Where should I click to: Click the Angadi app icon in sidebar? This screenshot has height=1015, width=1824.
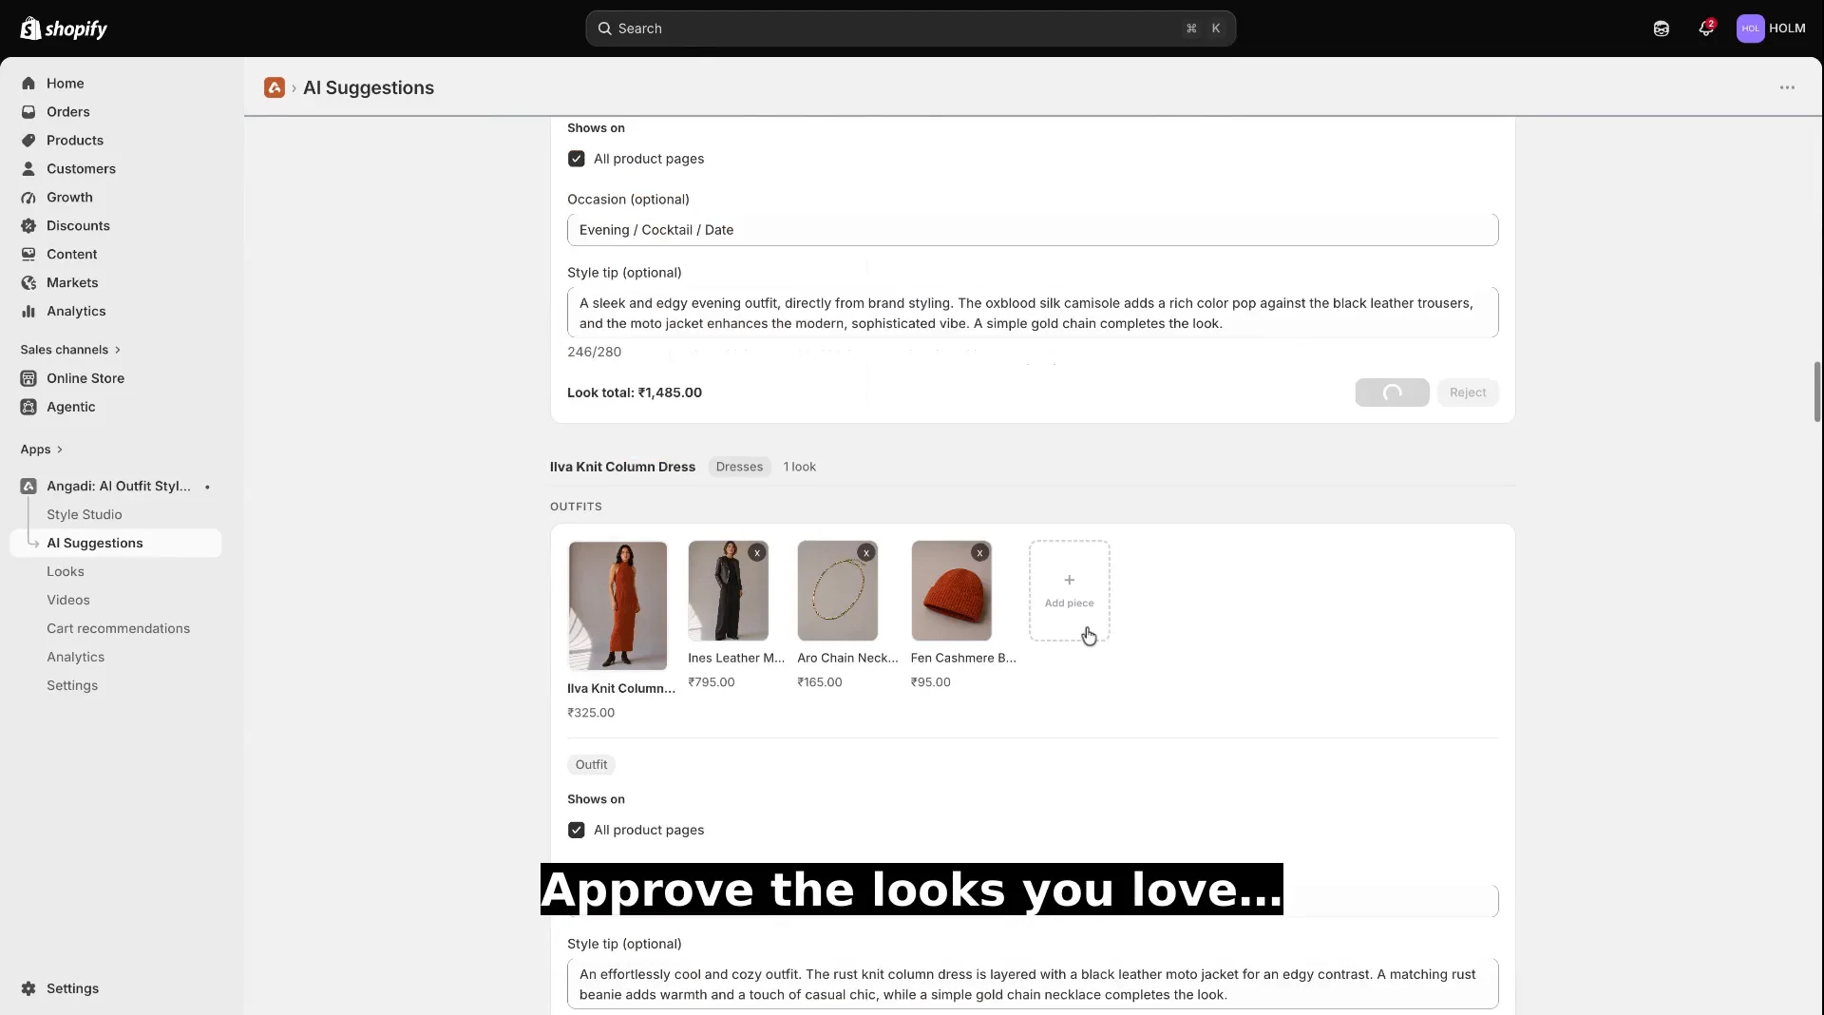coord(28,487)
